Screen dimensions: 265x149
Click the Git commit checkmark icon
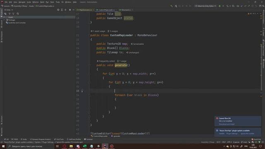[245, 6]
